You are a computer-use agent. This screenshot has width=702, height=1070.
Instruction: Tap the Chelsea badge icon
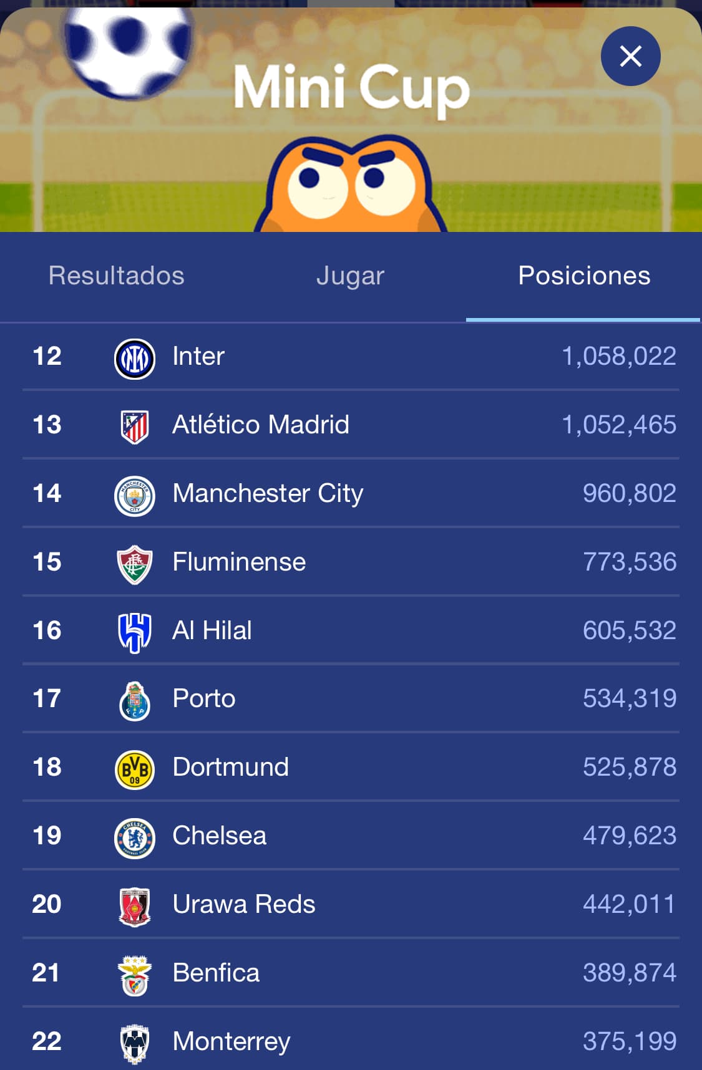135,839
